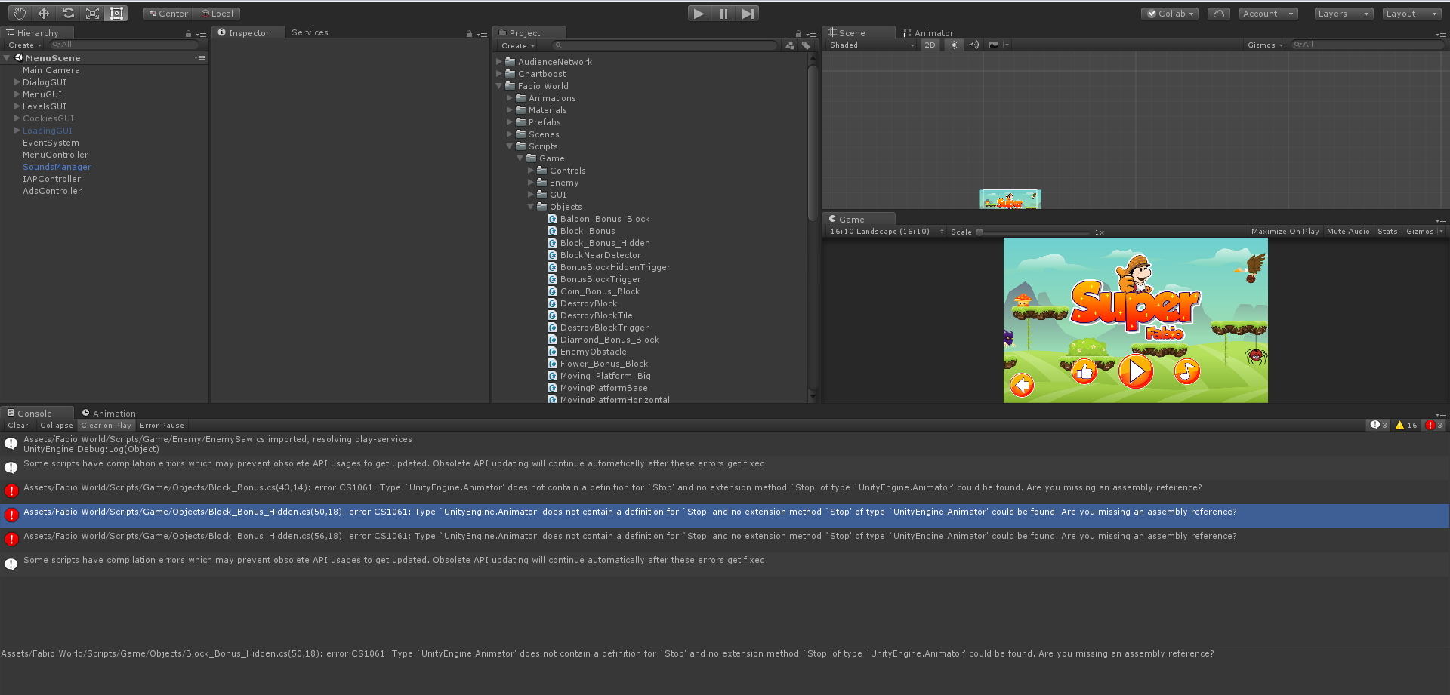Select the Rotate tool
1450x695 pixels.
tap(68, 13)
